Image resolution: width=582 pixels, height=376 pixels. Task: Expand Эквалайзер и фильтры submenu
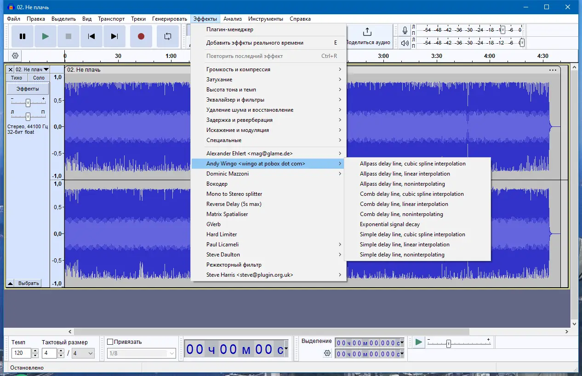pyautogui.click(x=268, y=100)
